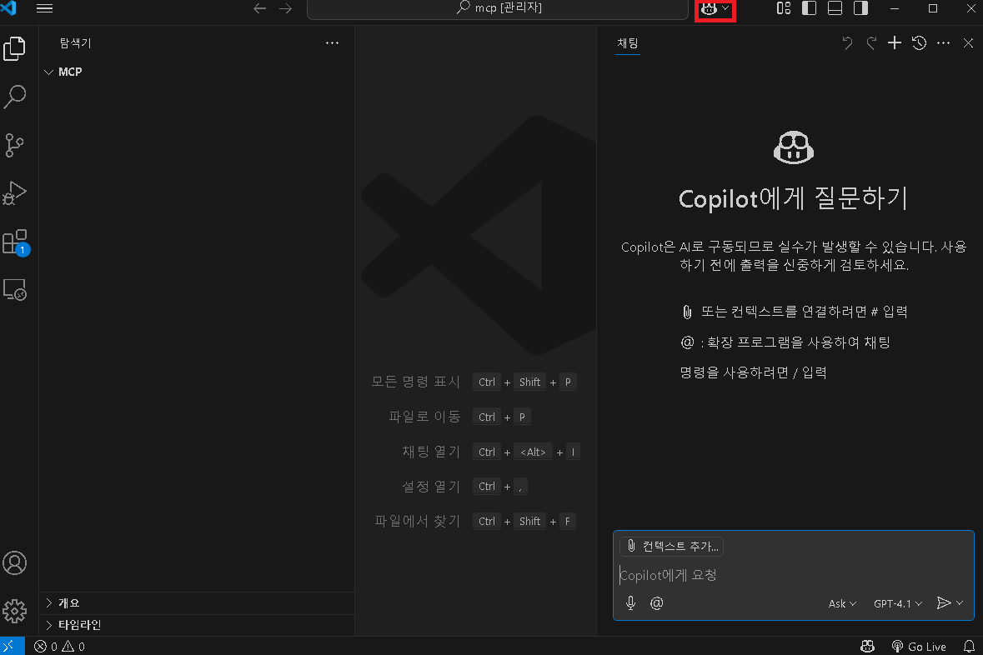Redo last chat request

[x=871, y=43]
